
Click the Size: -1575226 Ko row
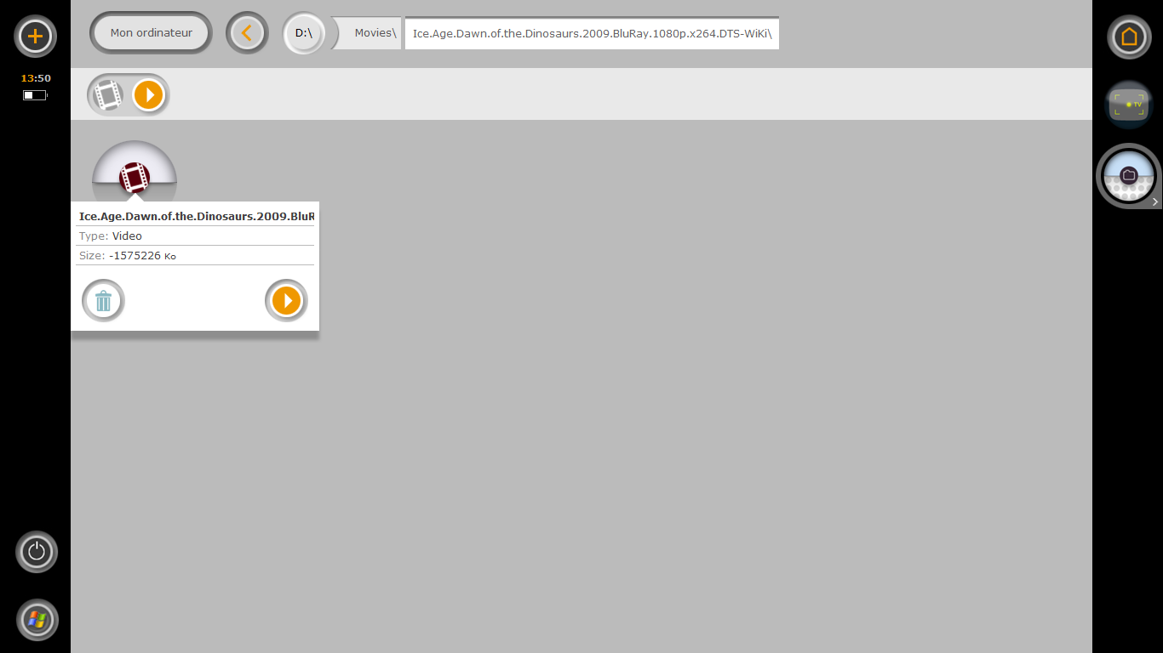[195, 255]
